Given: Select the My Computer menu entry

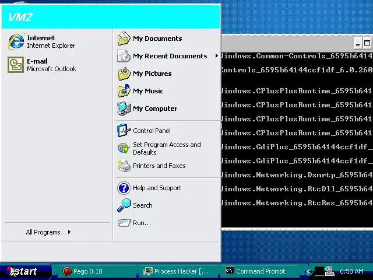Looking at the screenshot, I should click(167, 108).
